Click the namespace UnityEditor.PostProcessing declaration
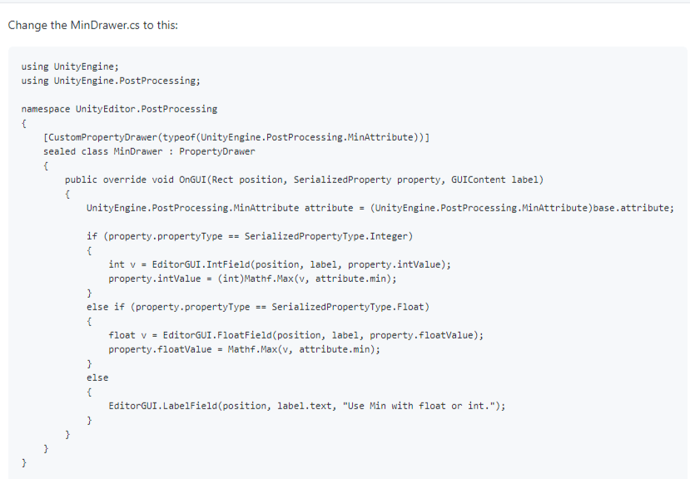The image size is (690, 479). click(x=119, y=109)
